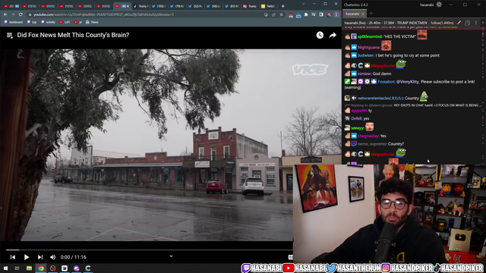Click the Chatterino stream title header

386,23
